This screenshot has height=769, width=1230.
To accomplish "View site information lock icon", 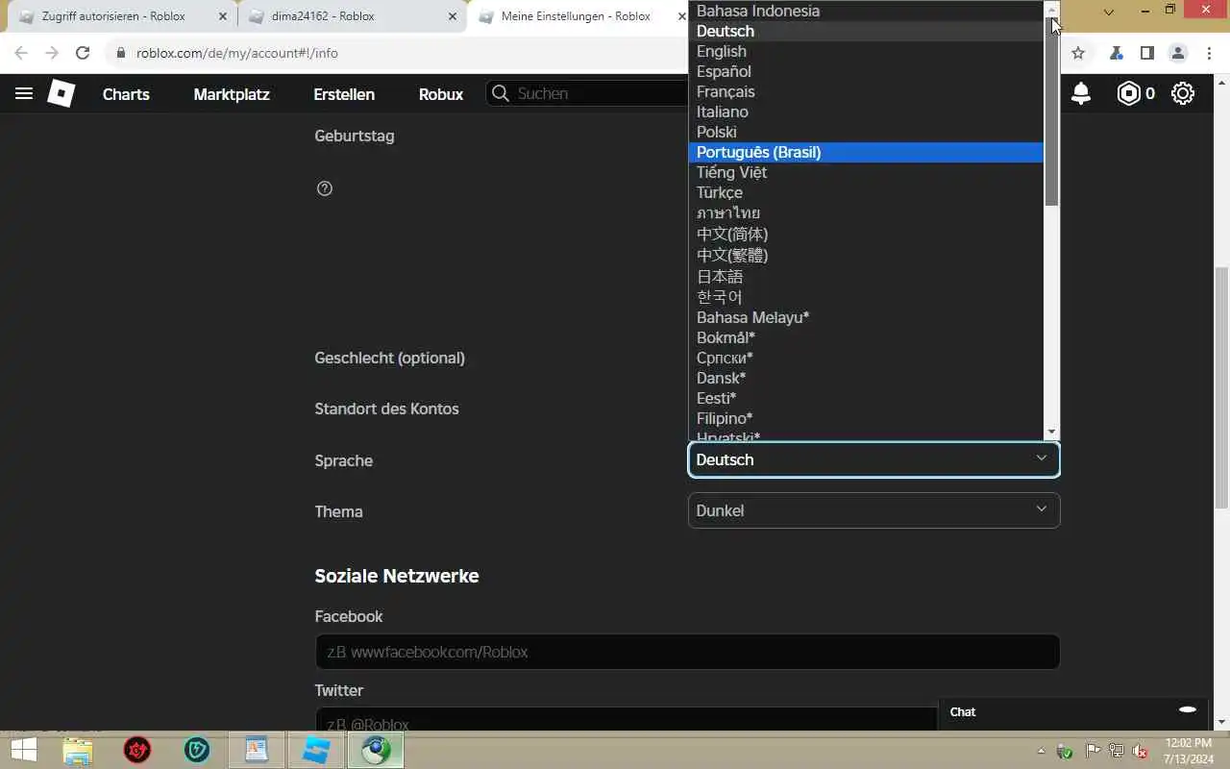I will [121, 53].
